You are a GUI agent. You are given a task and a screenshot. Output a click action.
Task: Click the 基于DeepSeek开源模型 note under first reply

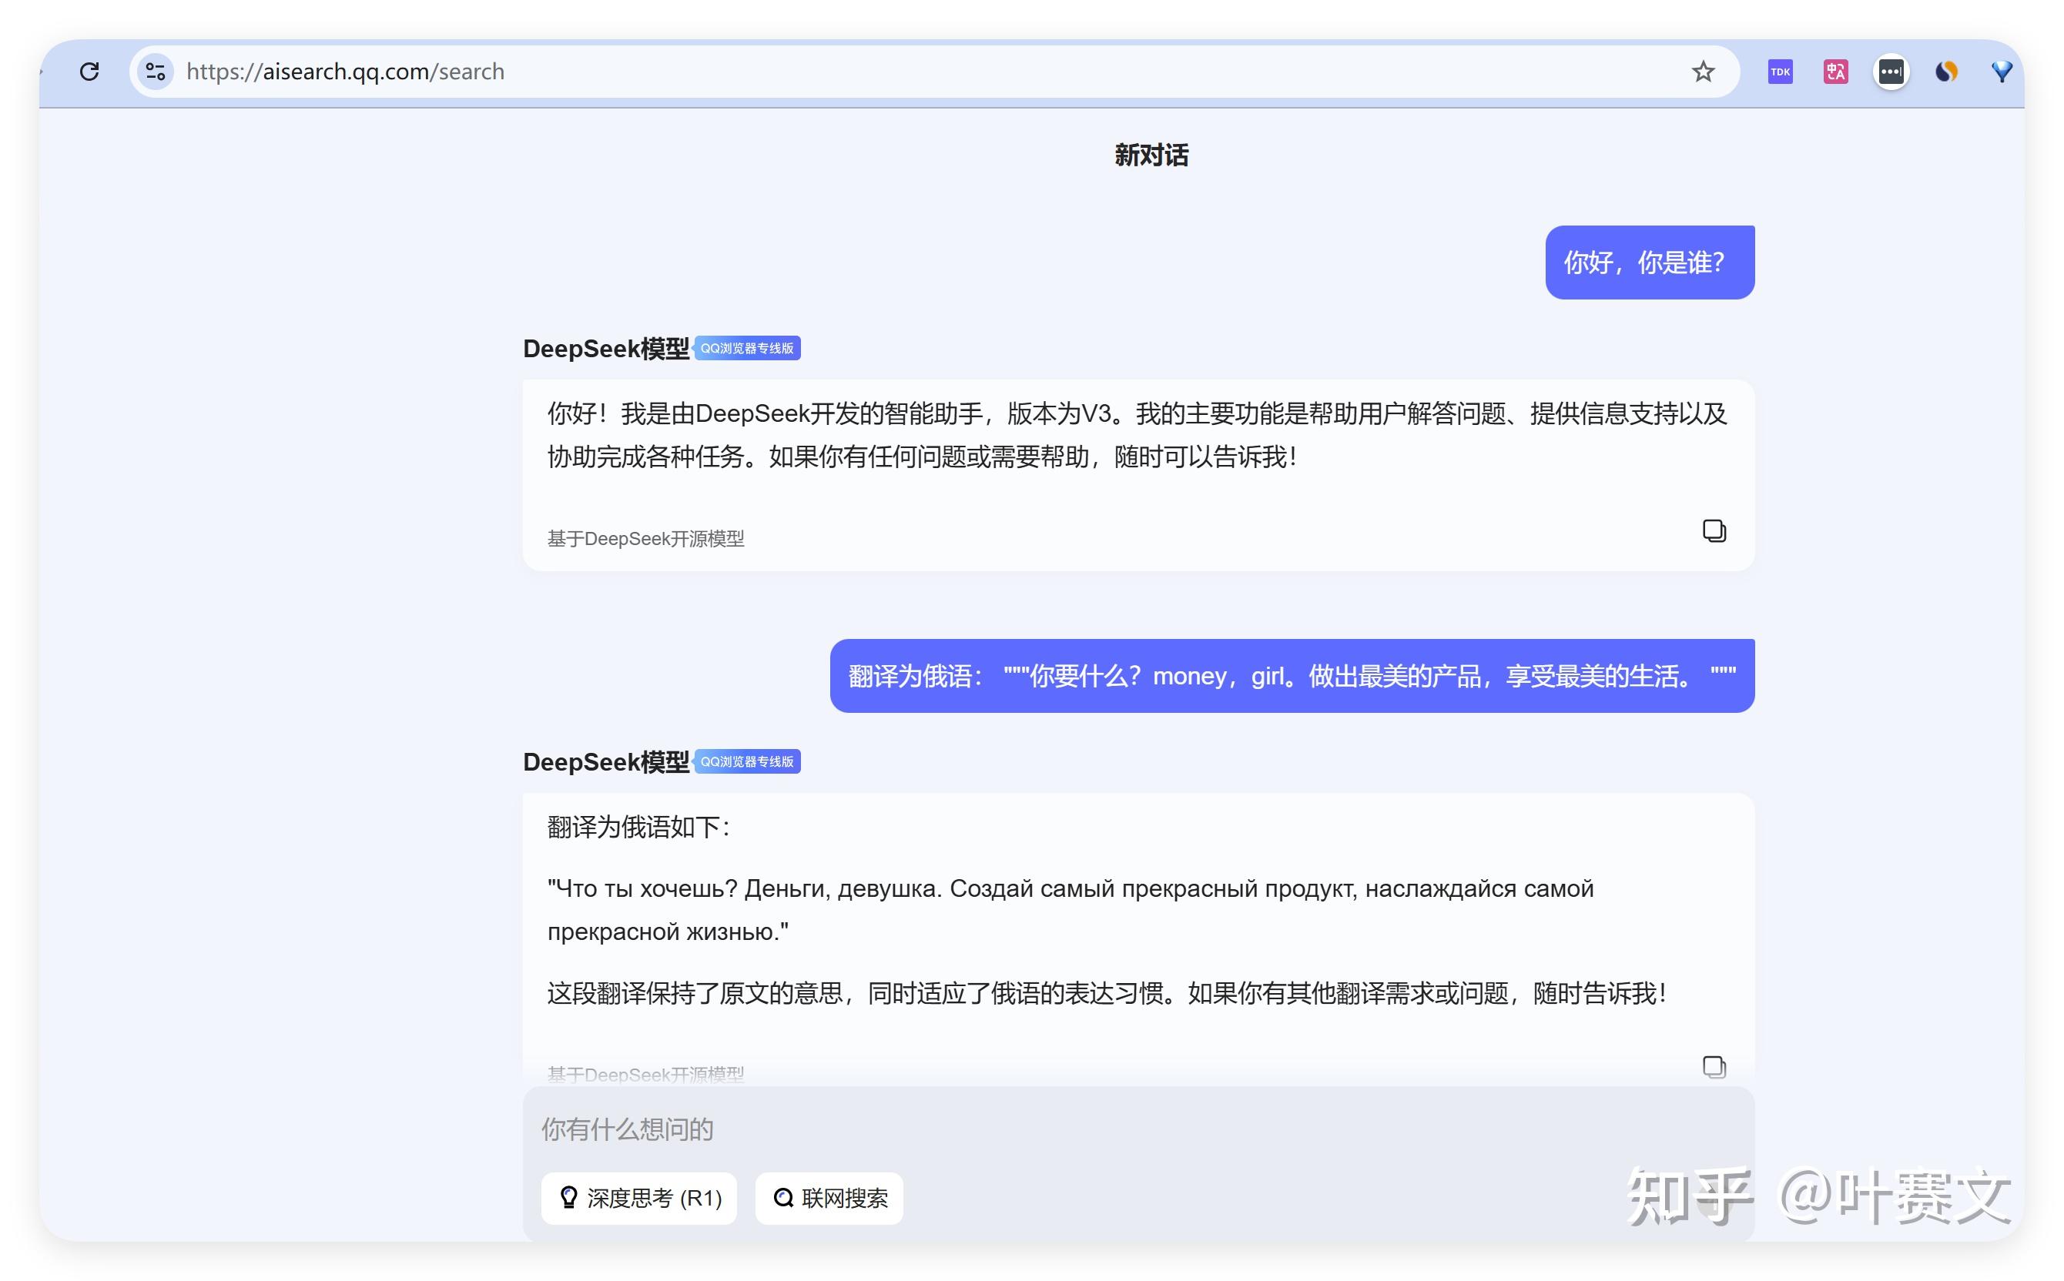point(646,539)
